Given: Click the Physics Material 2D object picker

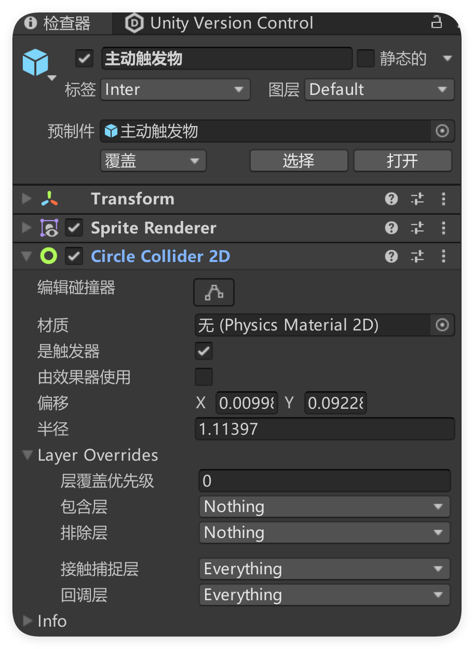Looking at the screenshot, I should [x=442, y=325].
